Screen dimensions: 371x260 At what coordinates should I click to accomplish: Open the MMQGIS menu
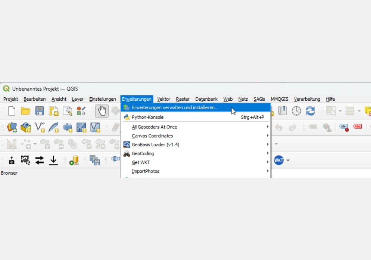coord(279,99)
